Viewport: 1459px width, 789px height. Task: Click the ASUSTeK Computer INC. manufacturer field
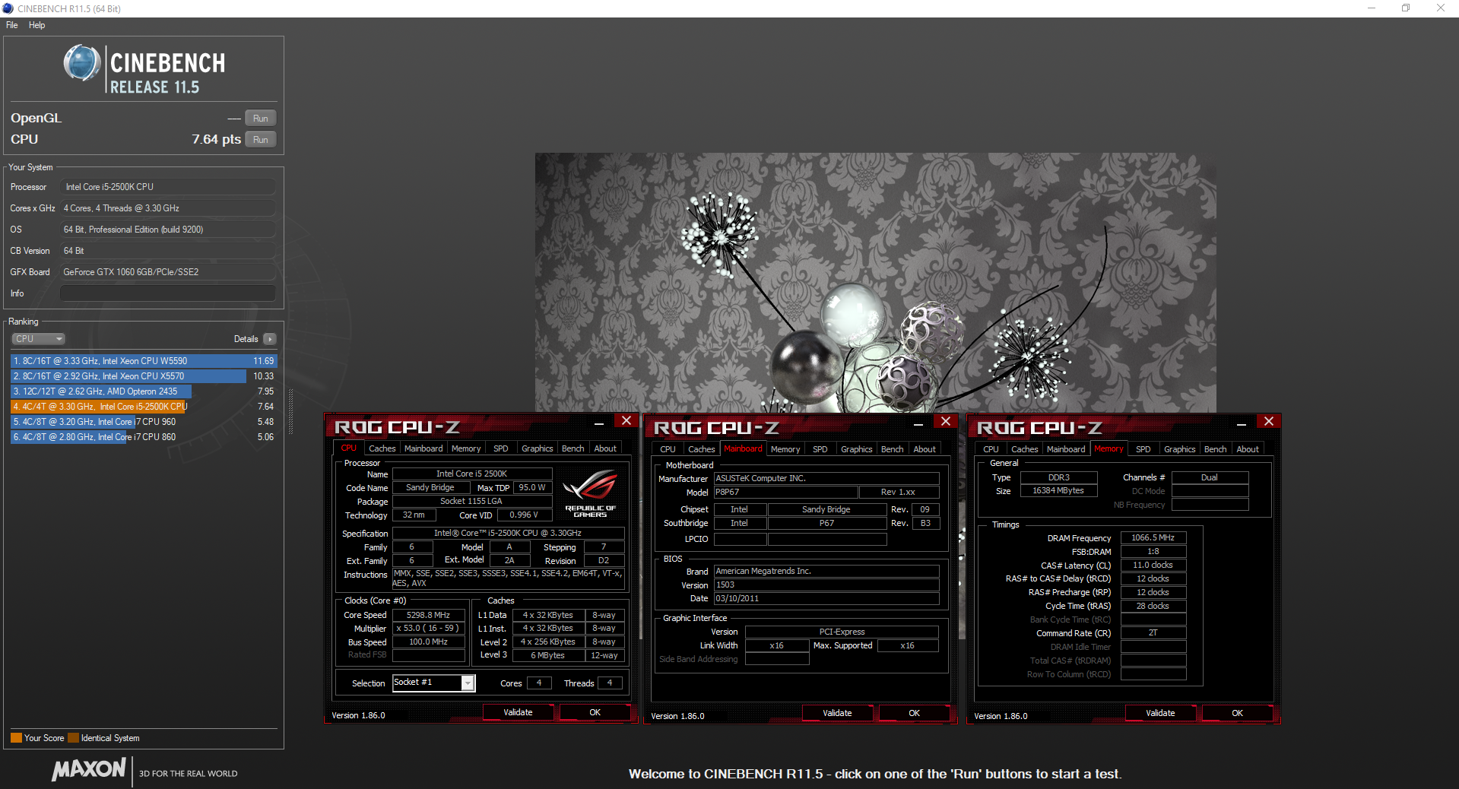click(826, 478)
